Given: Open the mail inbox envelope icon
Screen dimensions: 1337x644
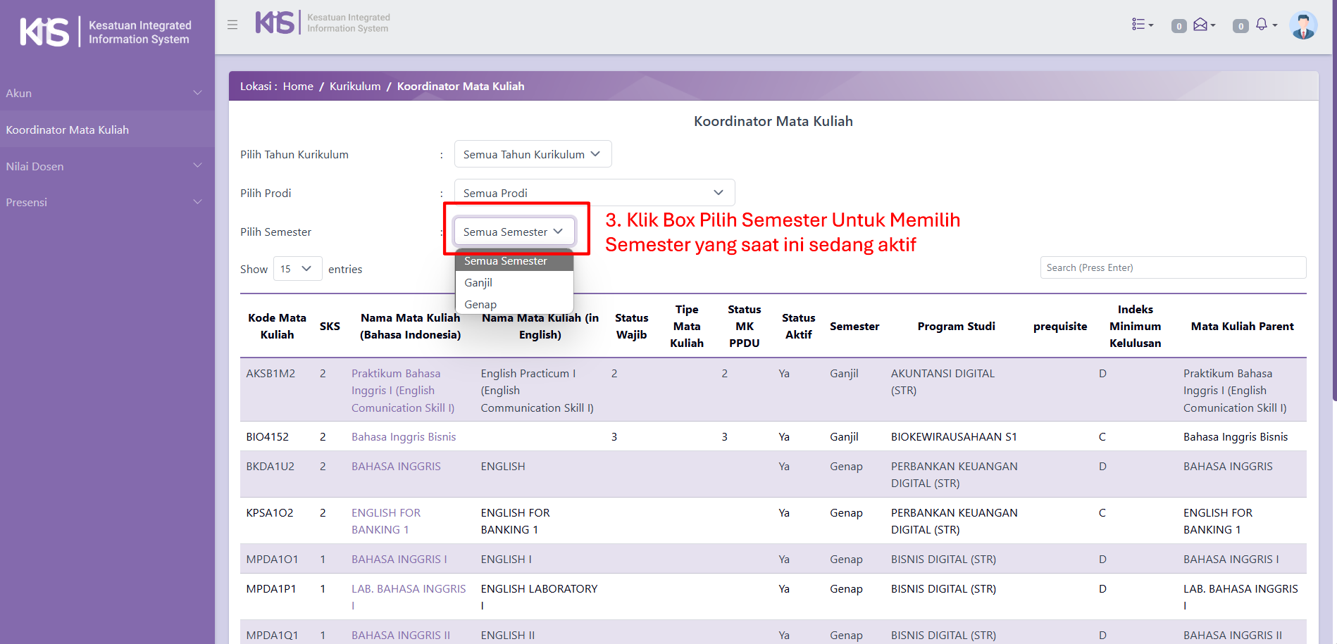Looking at the screenshot, I should click(1201, 25).
